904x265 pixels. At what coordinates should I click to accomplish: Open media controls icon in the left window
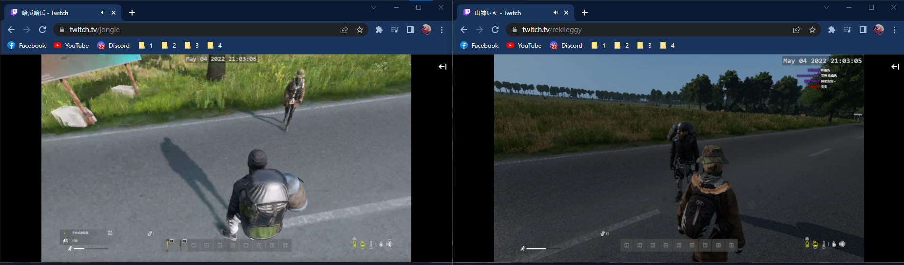coord(394,30)
